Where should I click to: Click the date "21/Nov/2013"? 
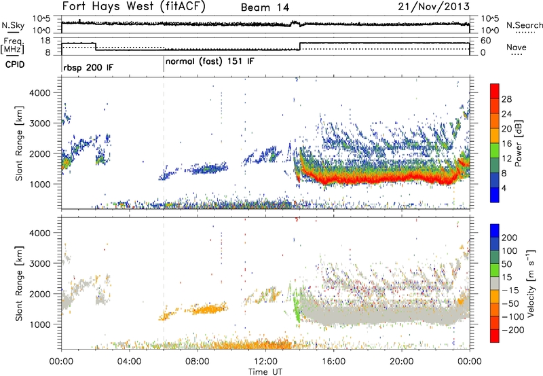tap(434, 7)
